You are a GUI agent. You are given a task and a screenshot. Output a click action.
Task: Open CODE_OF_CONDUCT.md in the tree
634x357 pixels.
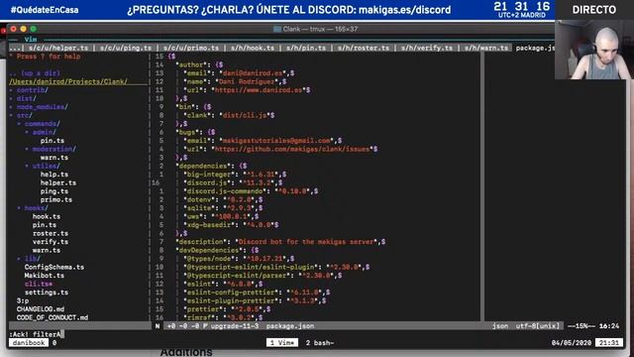click(x=53, y=317)
